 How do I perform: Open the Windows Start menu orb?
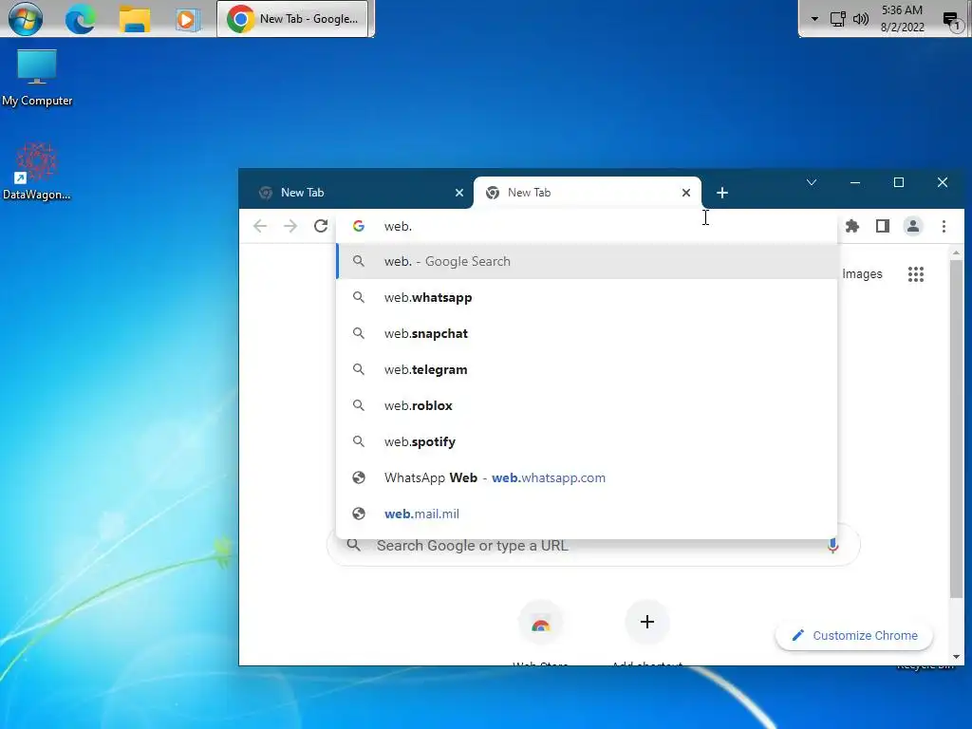click(x=26, y=19)
